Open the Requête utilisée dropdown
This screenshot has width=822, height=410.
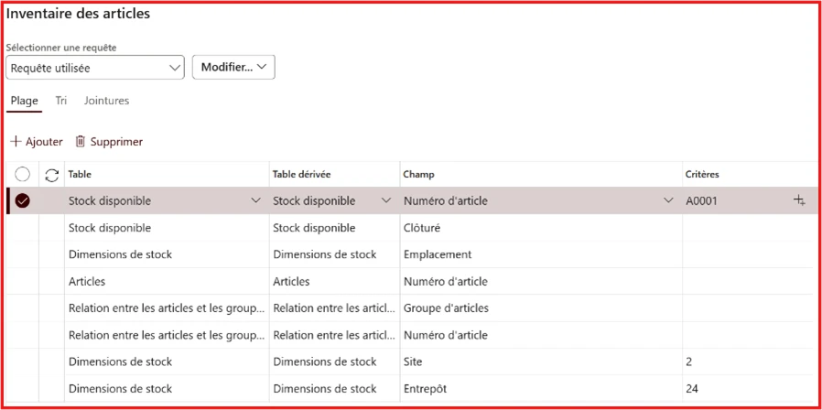pos(95,68)
